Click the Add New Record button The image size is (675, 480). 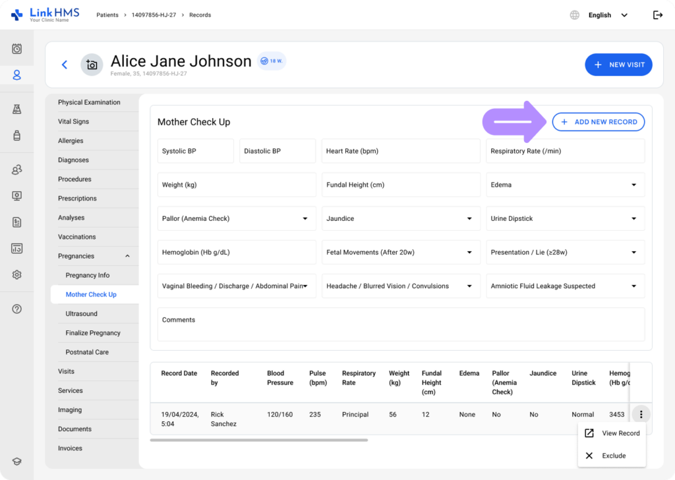pyautogui.click(x=599, y=122)
